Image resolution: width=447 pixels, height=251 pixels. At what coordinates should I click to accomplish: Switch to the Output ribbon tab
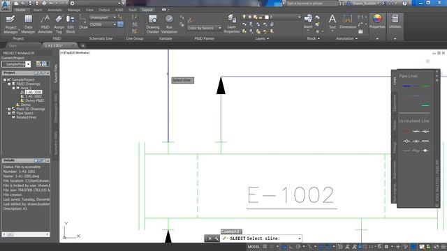[x=104, y=10]
